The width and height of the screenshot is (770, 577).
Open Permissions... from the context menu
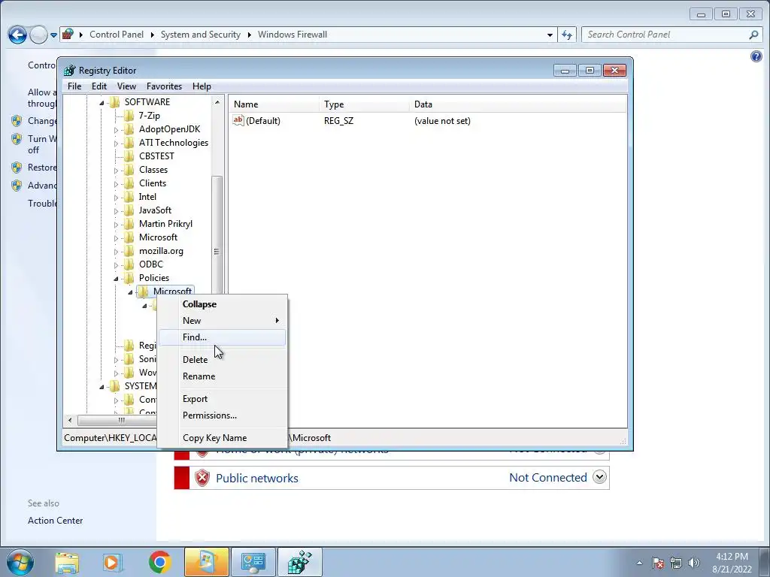(222, 415)
